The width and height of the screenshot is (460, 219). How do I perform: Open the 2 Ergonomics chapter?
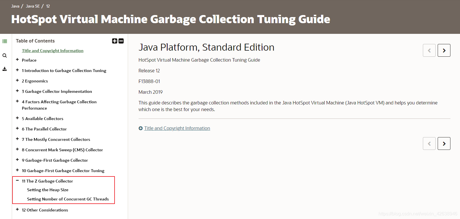click(x=35, y=81)
